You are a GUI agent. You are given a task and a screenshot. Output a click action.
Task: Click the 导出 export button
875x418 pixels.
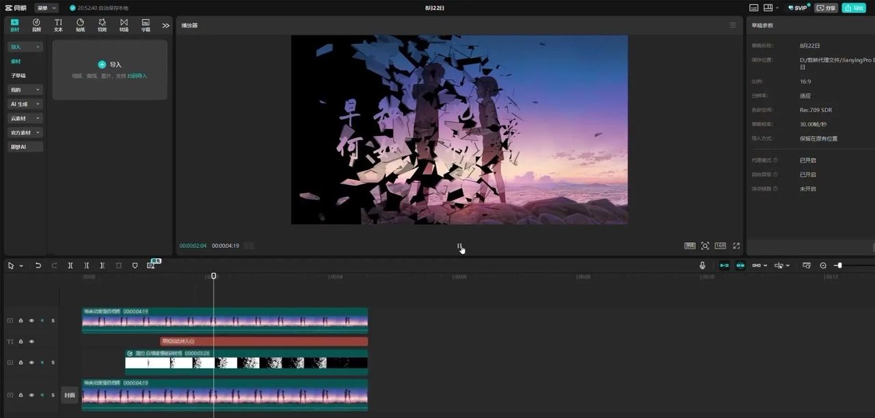854,8
